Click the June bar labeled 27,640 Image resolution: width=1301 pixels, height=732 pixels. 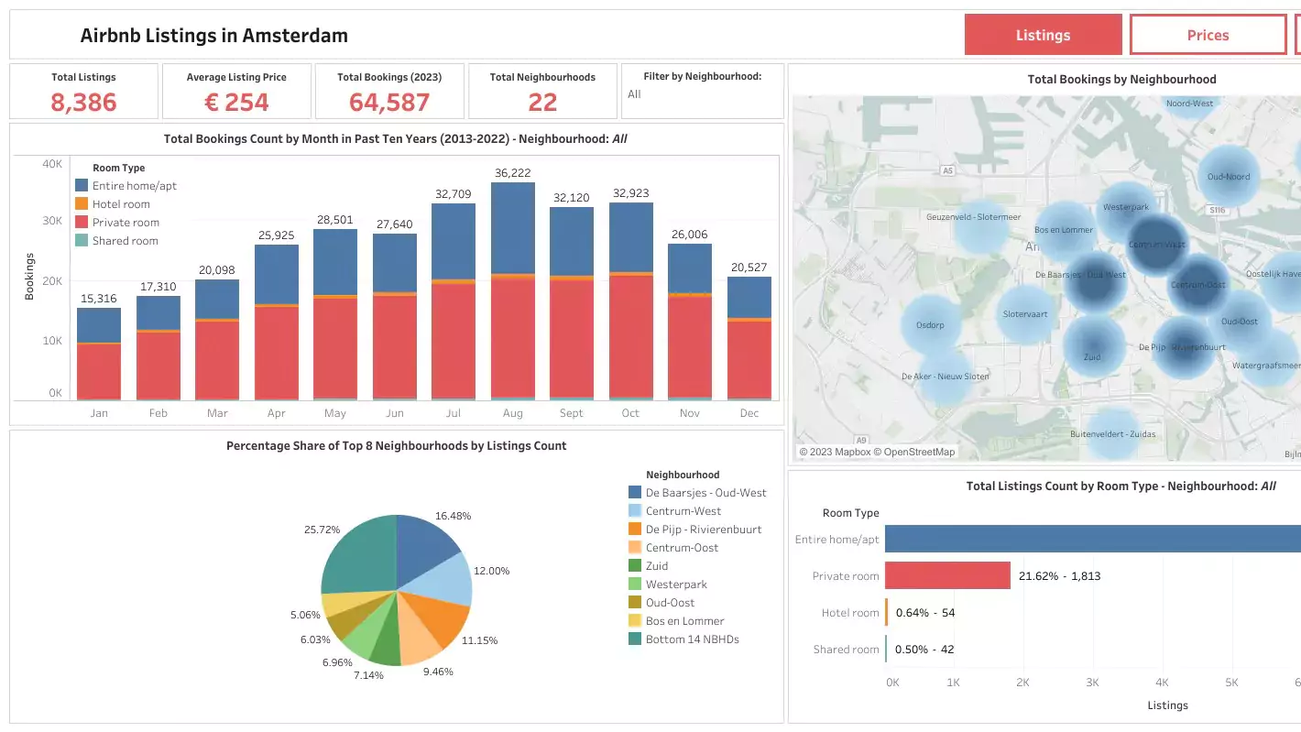coord(395,317)
